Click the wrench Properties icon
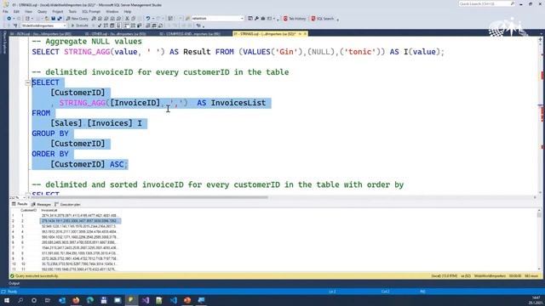Viewport: 545px width, 306px height. tap(256, 19)
